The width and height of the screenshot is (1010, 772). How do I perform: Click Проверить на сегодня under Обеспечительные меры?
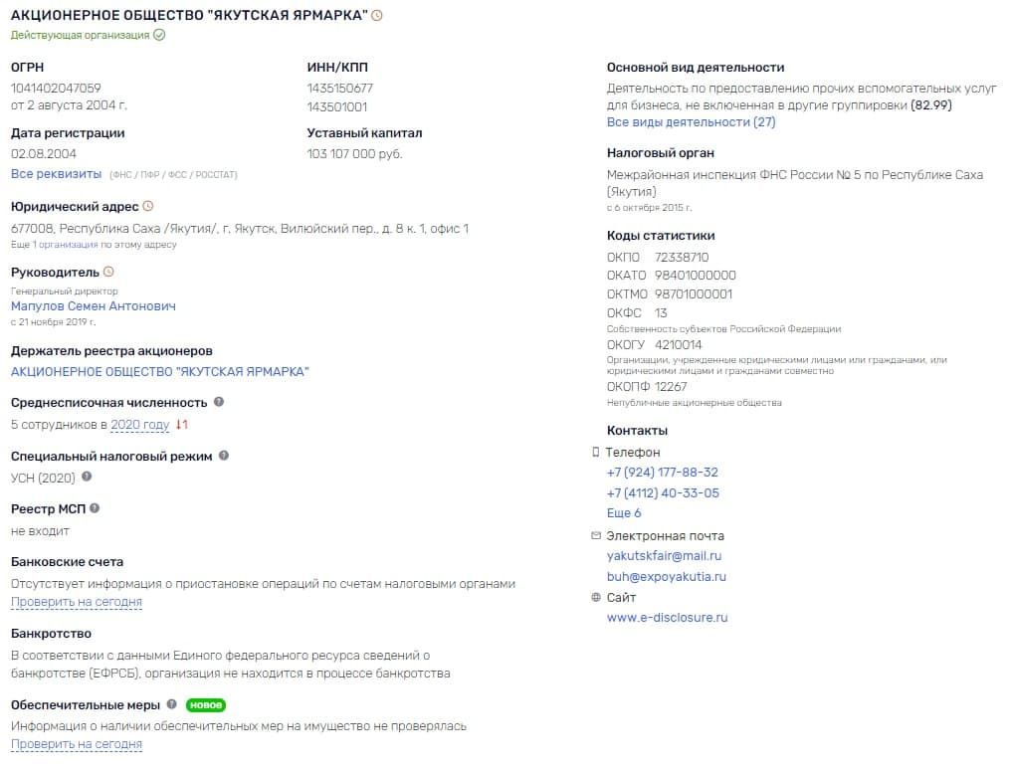coord(77,744)
